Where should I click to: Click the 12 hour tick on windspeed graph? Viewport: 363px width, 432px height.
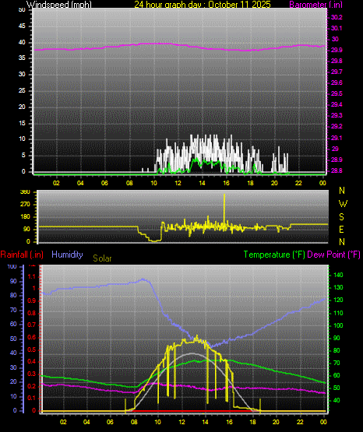178,183
